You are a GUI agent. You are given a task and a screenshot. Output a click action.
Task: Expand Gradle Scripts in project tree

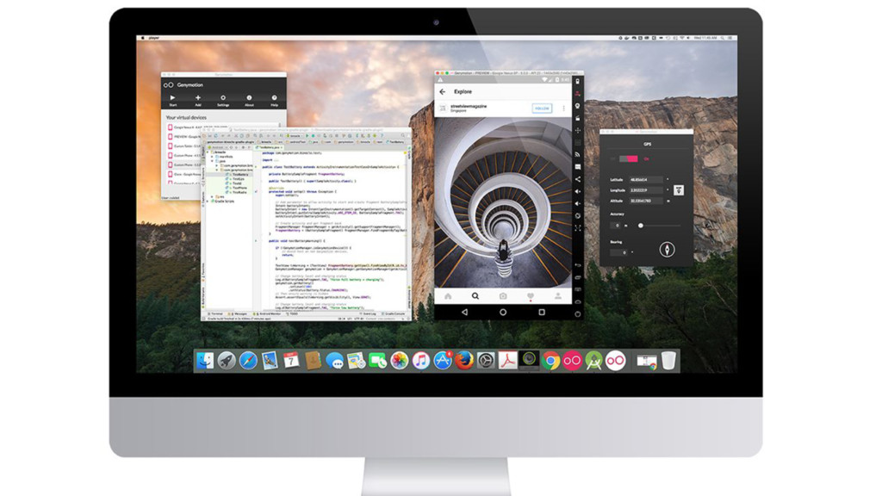click(208, 201)
